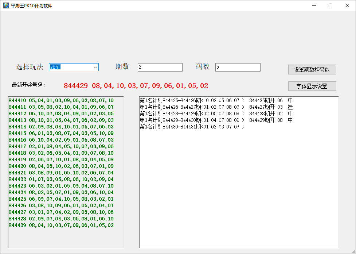
Task: Click the 选择玩法 label
Action: click(30, 67)
